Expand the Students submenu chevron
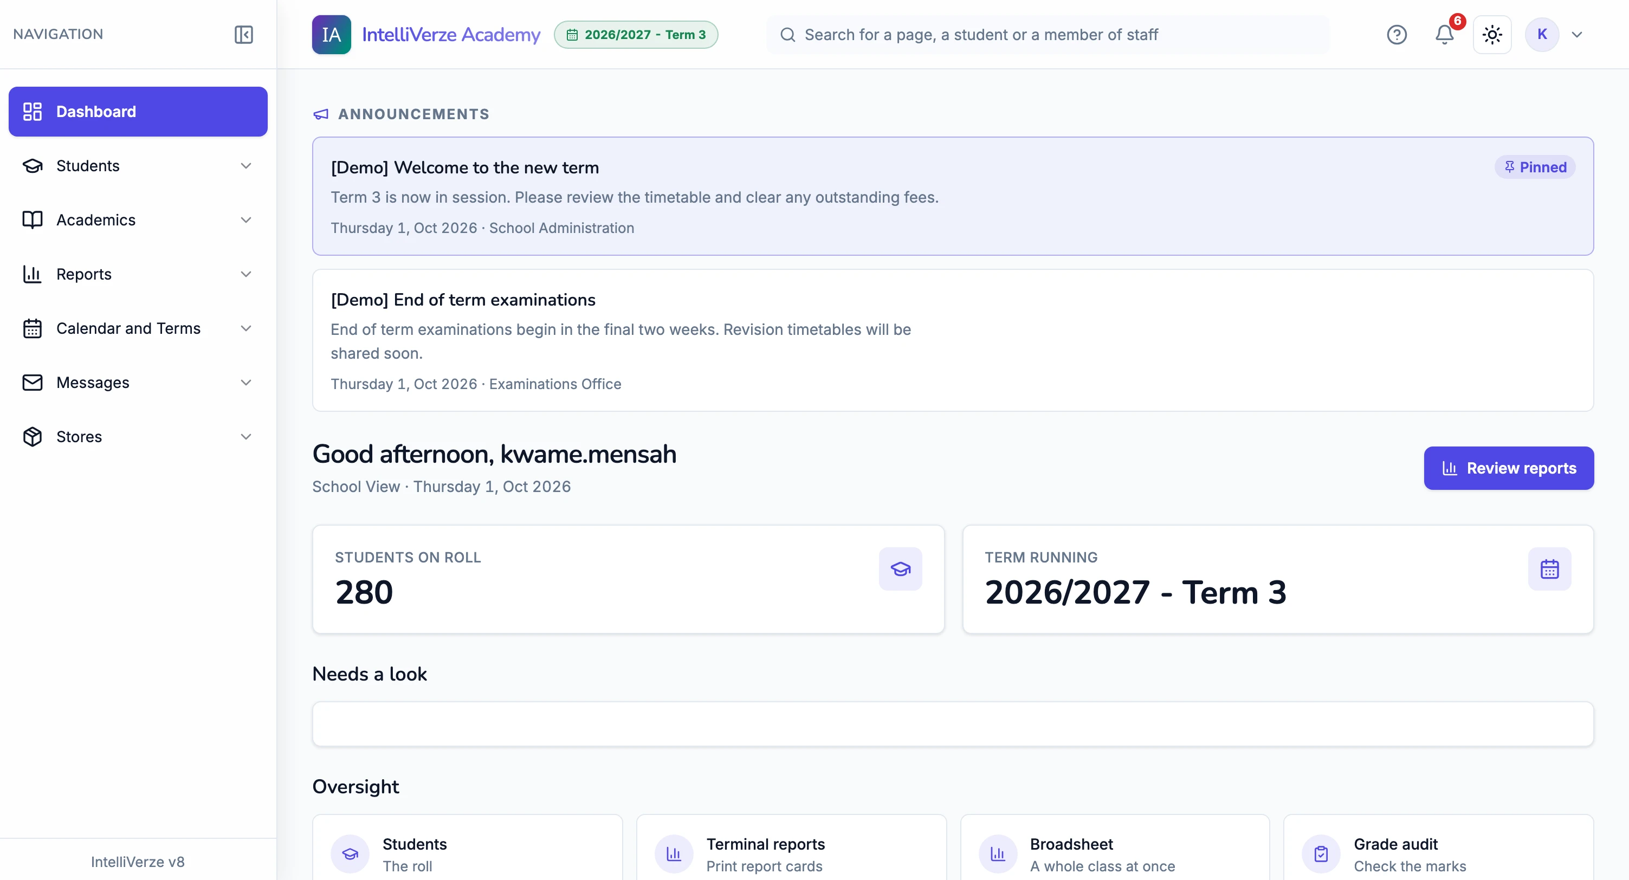 [246, 166]
